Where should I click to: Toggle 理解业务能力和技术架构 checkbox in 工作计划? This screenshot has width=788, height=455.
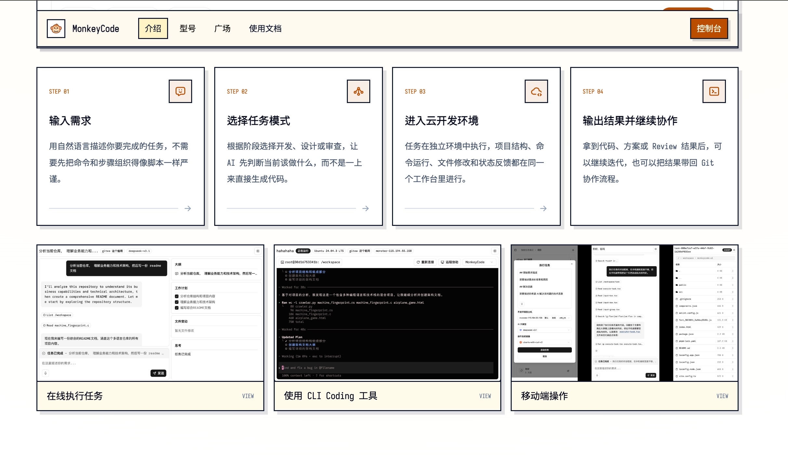pyautogui.click(x=177, y=302)
